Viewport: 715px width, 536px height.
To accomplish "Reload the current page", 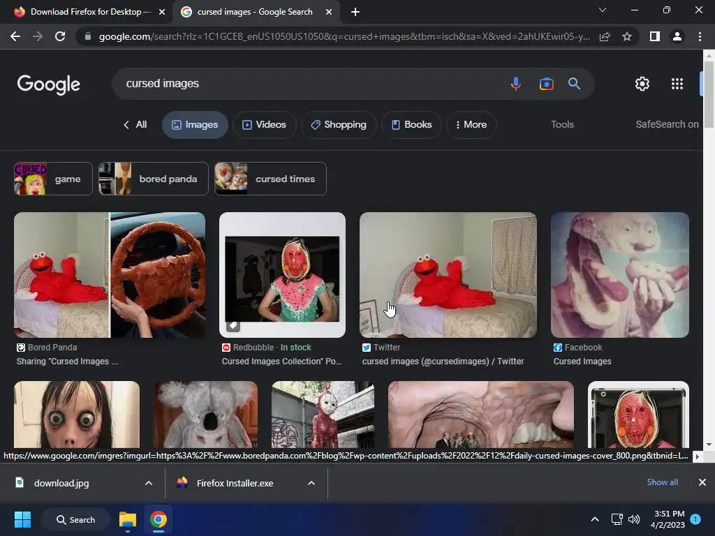I will [60, 36].
